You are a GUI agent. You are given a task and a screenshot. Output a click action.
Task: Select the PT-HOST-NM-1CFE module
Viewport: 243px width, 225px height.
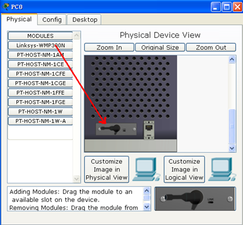(40, 74)
